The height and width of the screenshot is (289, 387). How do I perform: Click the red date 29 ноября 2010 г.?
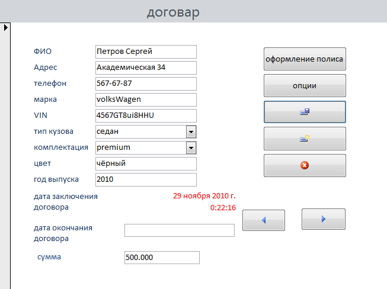coord(204,196)
